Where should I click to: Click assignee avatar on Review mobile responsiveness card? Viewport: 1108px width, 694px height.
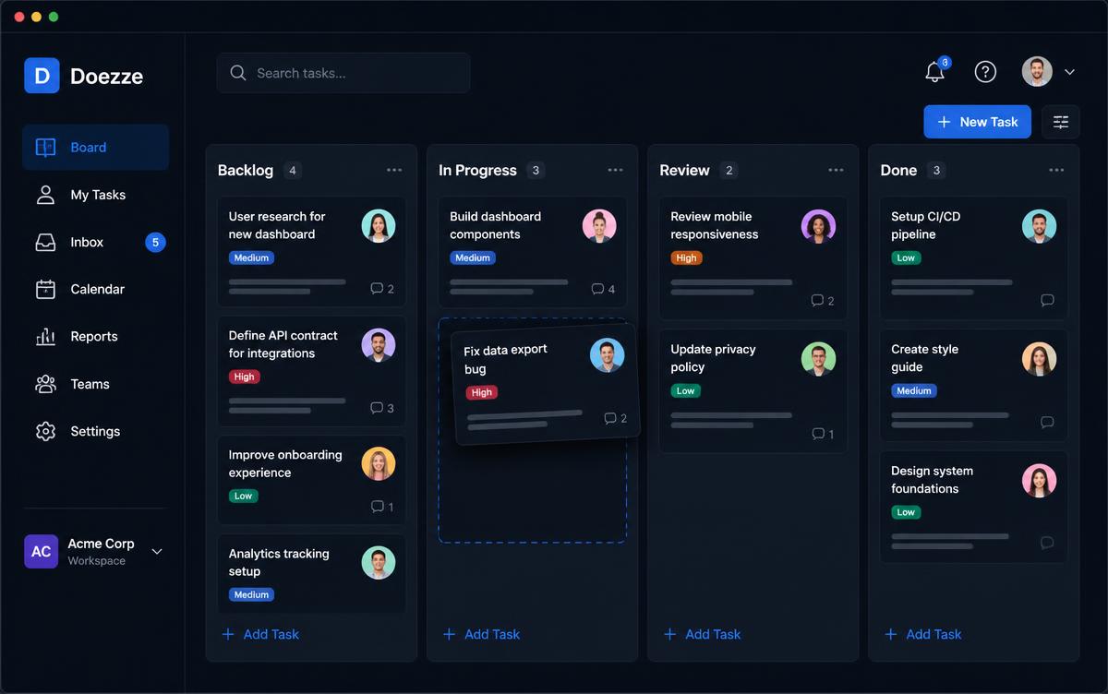click(x=818, y=226)
